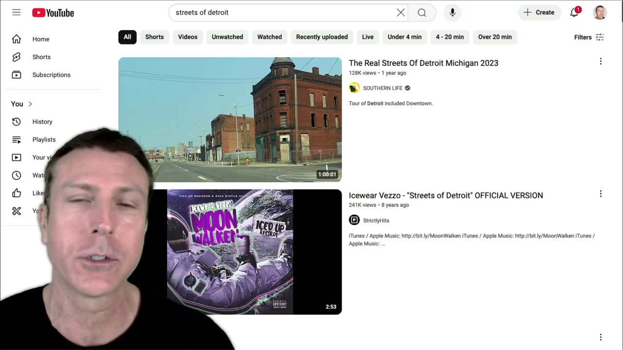Click 'Tour of Detroit included Downtown.' description
623x350 pixels.
click(x=391, y=104)
